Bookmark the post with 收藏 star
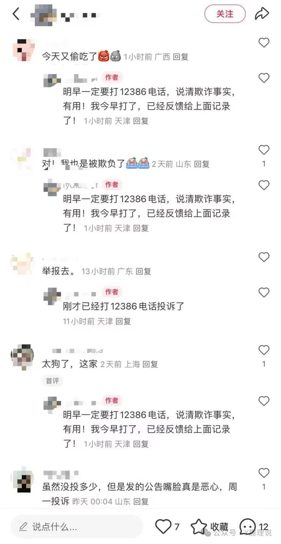Screen dimensions: 281x544 pyautogui.click(x=199, y=527)
